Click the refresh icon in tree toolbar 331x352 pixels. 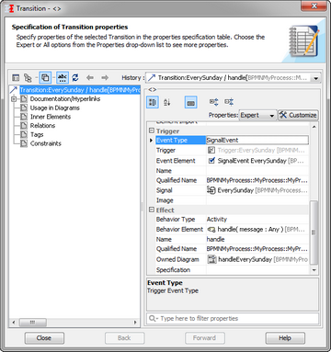pos(75,77)
